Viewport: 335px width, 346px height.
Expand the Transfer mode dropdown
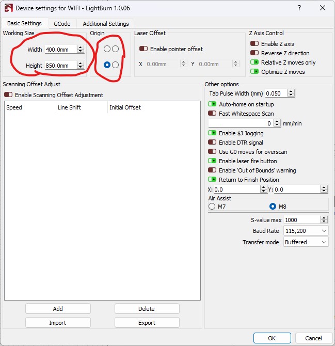pos(306,242)
